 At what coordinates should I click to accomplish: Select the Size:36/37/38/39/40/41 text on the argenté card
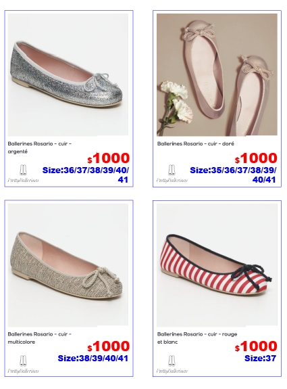tap(86, 175)
